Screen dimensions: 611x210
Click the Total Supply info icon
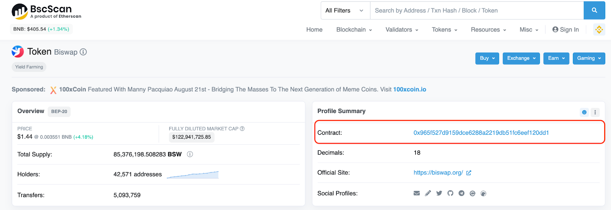point(190,154)
